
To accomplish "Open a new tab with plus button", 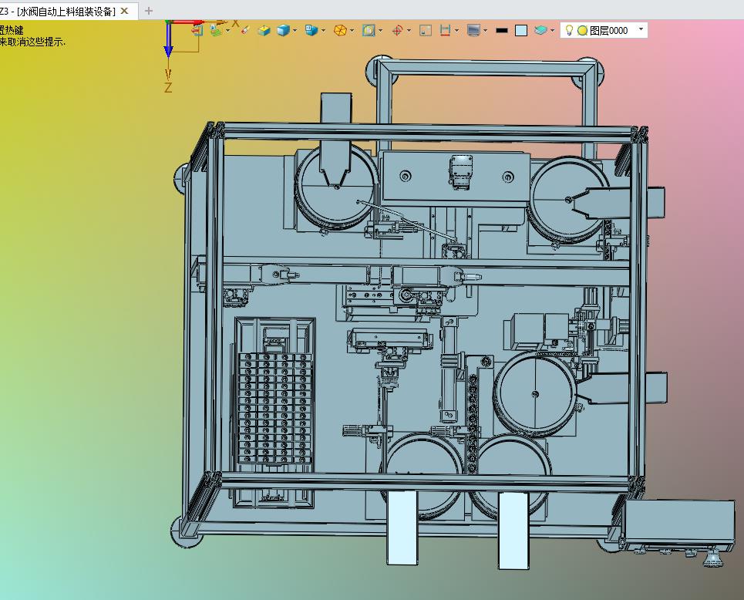I will (149, 11).
